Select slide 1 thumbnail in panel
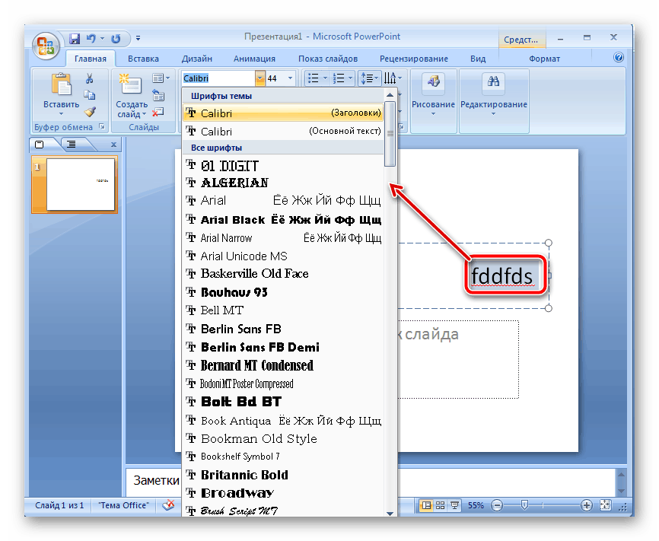 (x=75, y=184)
